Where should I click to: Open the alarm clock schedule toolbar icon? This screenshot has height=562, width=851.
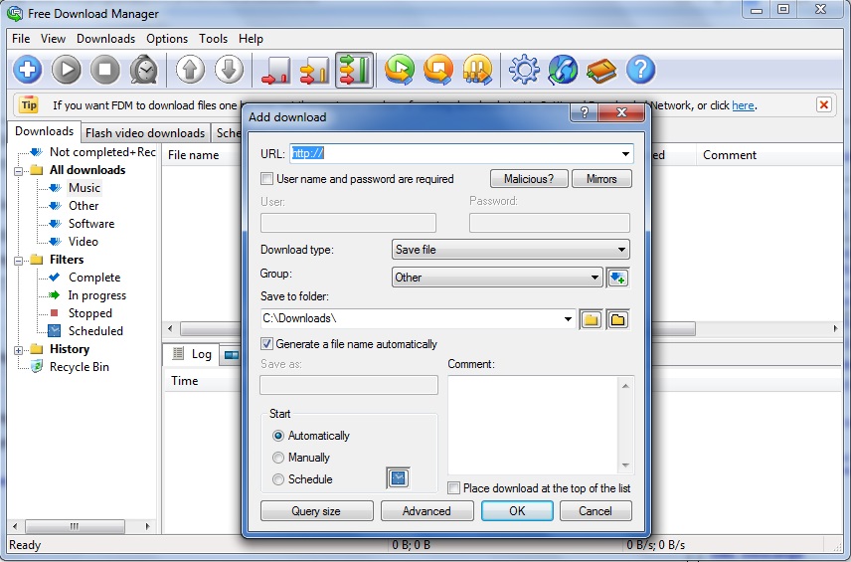point(144,70)
